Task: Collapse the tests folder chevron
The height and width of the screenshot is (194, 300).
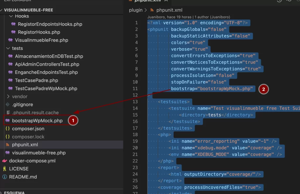Action: (8, 48)
